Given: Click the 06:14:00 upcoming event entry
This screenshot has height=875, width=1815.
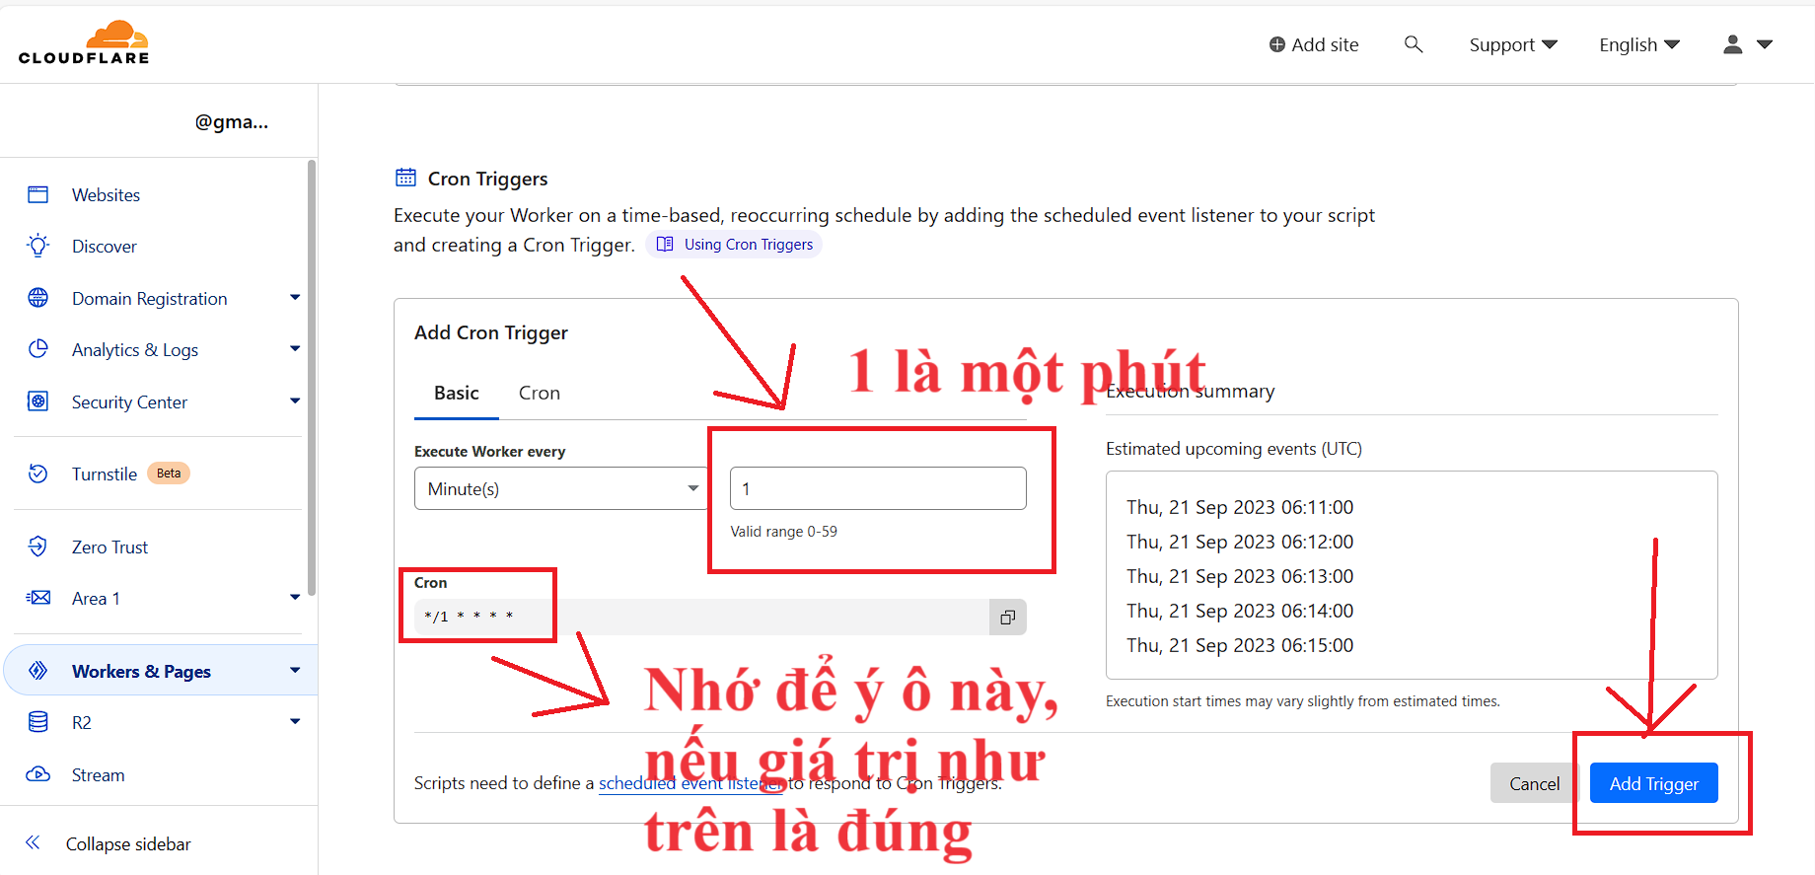Looking at the screenshot, I should 1240,611.
